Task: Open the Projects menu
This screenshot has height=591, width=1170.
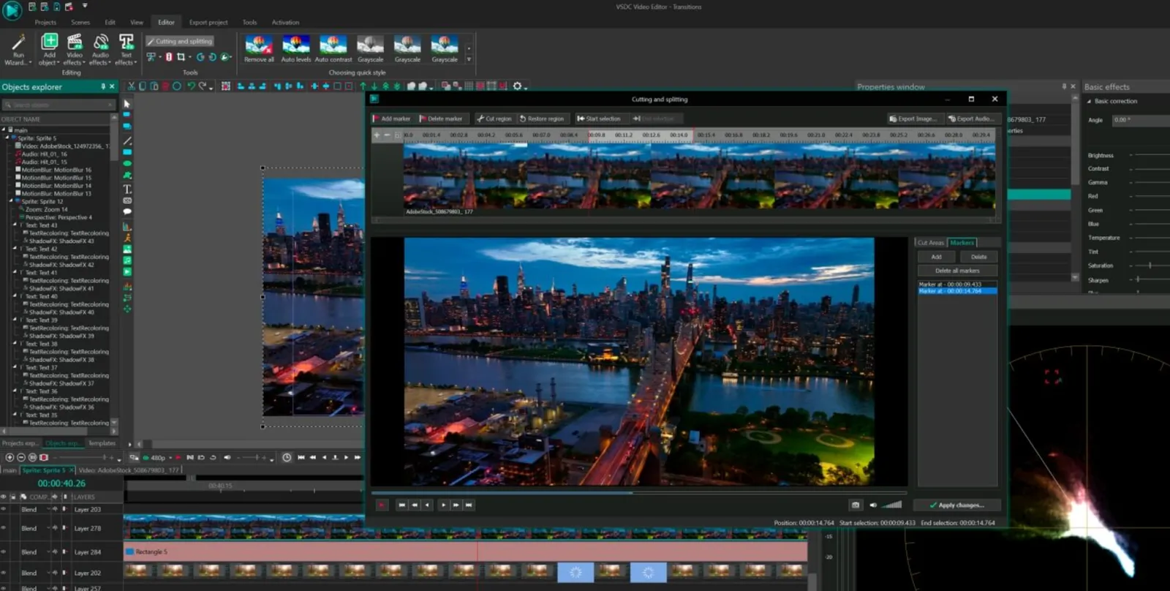Action: pos(45,23)
